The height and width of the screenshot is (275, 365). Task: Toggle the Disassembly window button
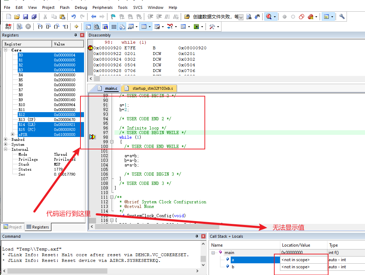[97, 27]
